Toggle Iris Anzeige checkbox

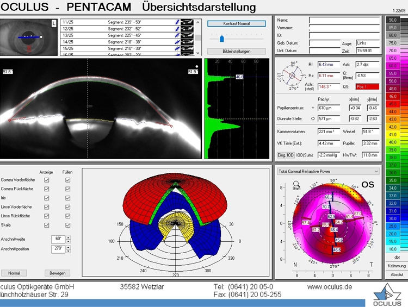click(x=47, y=198)
